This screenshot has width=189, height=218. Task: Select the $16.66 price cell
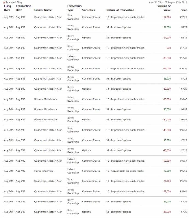pos(183,99)
